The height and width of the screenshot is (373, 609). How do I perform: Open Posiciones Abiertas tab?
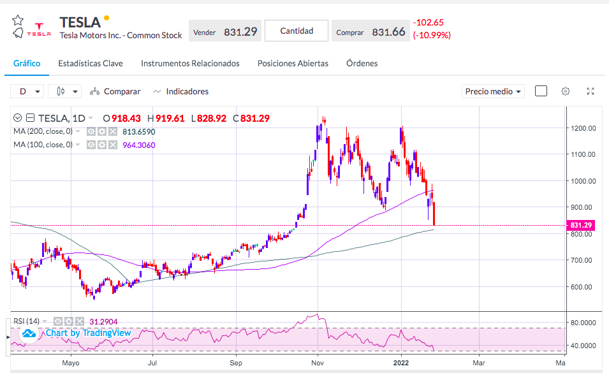[293, 63]
